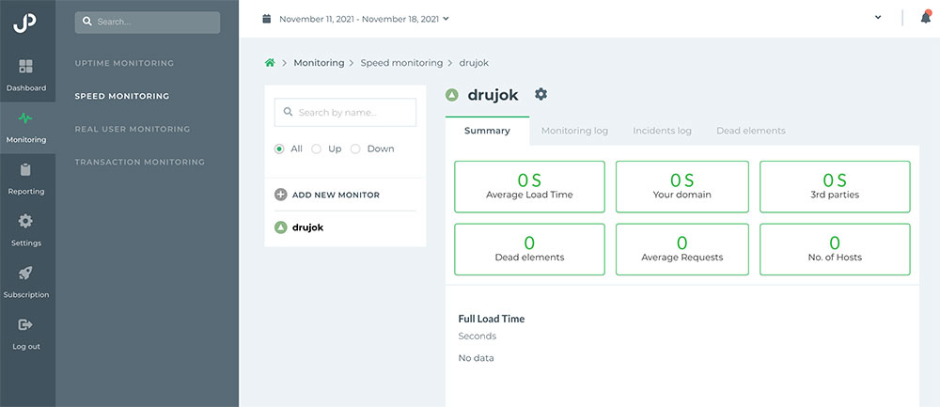Focus the sidebar Search field
This screenshot has height=407, width=940.
(x=148, y=23)
